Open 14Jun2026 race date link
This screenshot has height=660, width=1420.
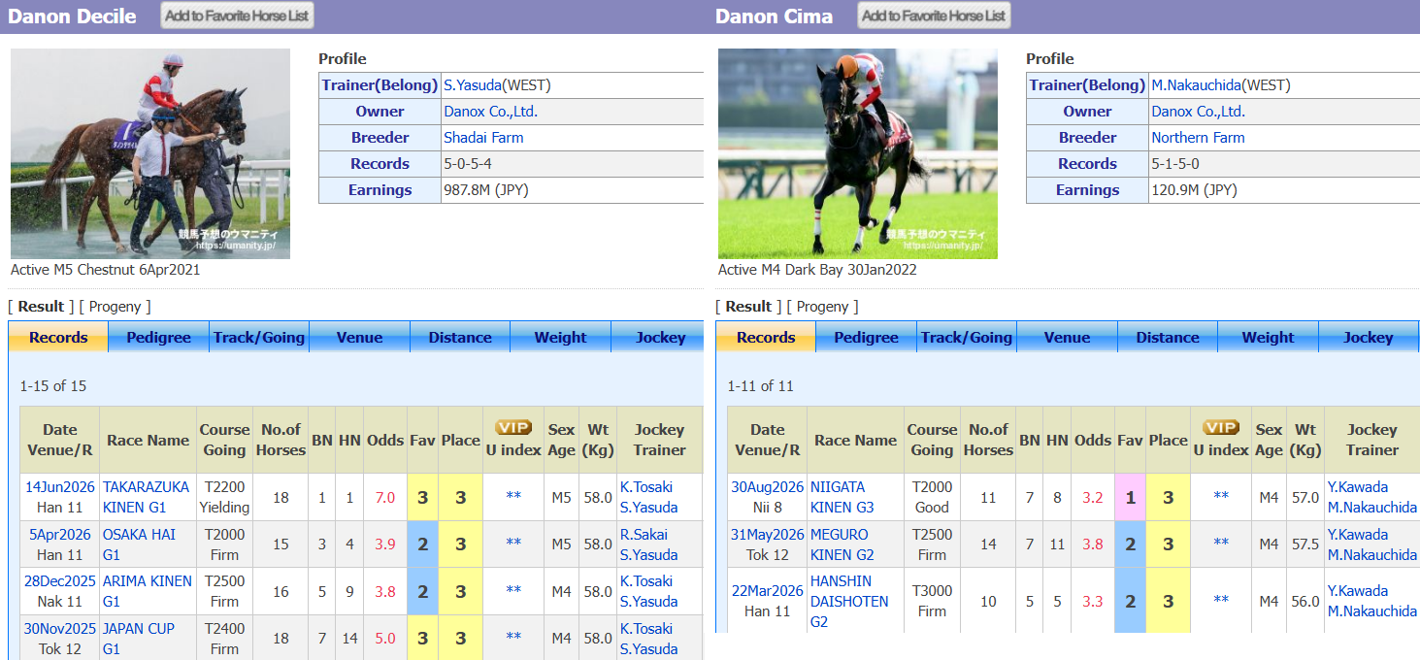[x=58, y=487]
